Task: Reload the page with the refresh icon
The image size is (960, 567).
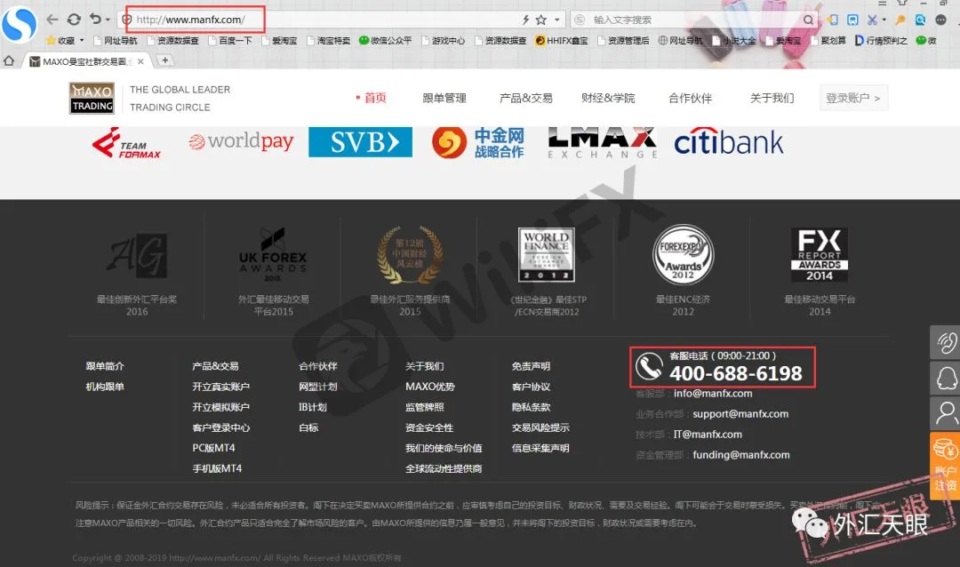Action: coord(74,20)
